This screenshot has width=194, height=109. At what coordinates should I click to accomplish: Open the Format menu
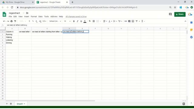(34, 17)
